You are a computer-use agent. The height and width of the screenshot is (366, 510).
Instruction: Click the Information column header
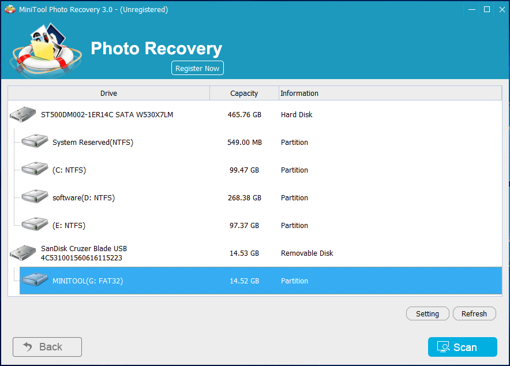[x=299, y=93]
